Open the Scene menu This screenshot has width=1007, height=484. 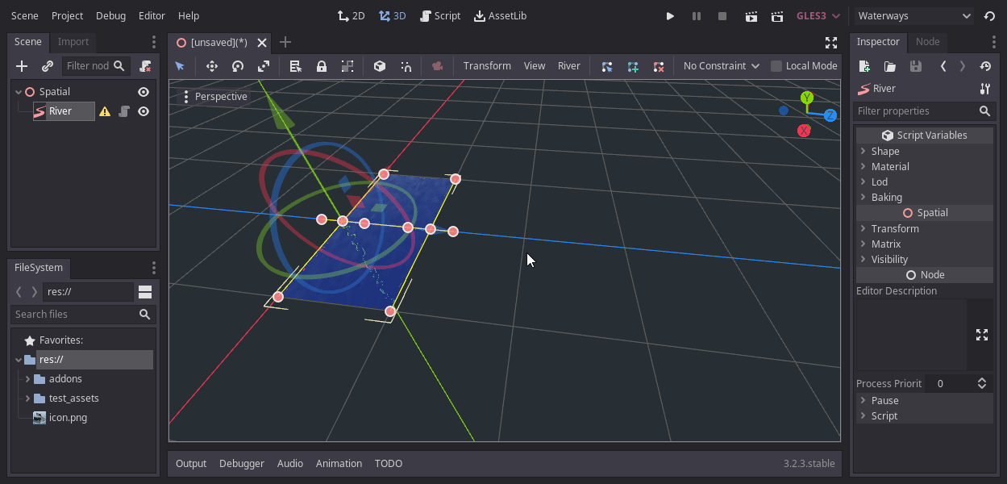pyautogui.click(x=25, y=16)
